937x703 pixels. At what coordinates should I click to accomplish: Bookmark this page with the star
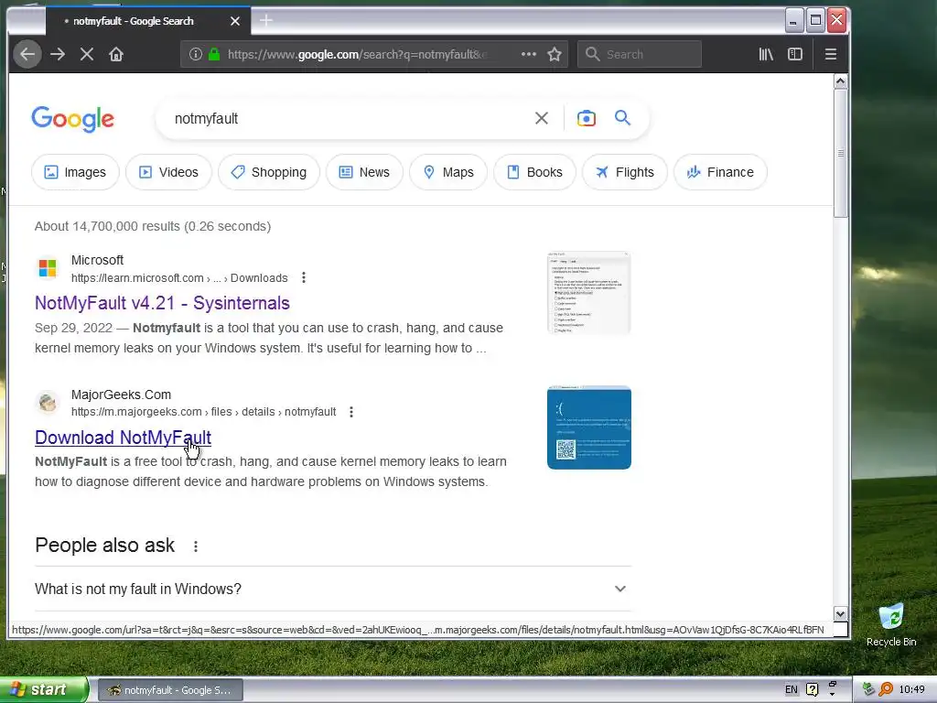pos(555,54)
